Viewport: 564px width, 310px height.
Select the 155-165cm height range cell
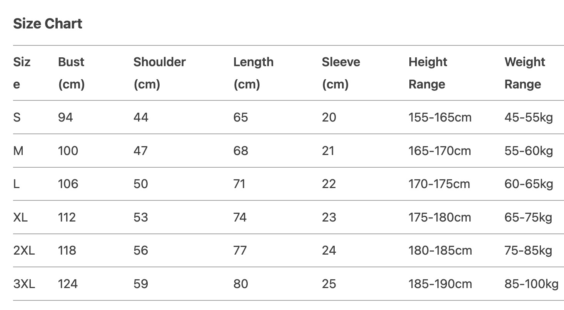pyautogui.click(x=440, y=117)
